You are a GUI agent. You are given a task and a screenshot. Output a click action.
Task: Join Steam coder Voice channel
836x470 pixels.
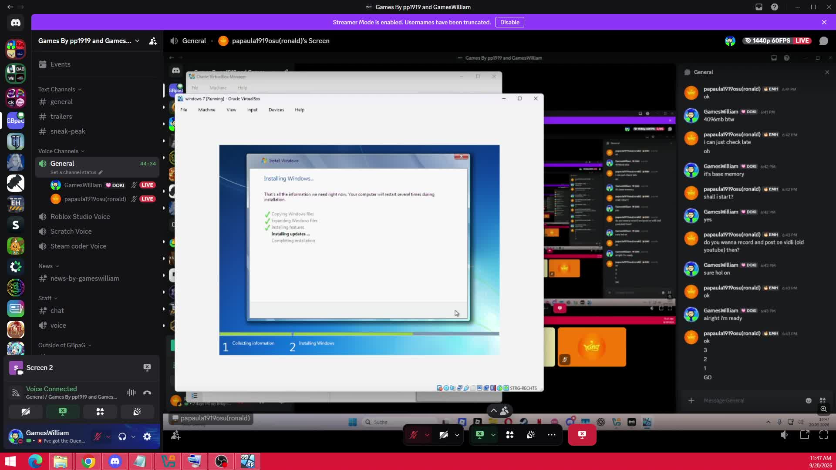pyautogui.click(x=97, y=246)
